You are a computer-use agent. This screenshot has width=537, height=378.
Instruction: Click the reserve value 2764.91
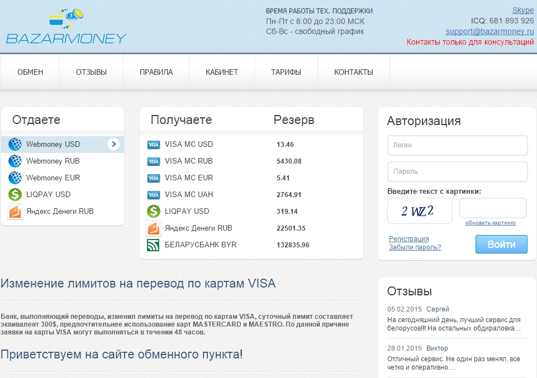[x=289, y=195]
